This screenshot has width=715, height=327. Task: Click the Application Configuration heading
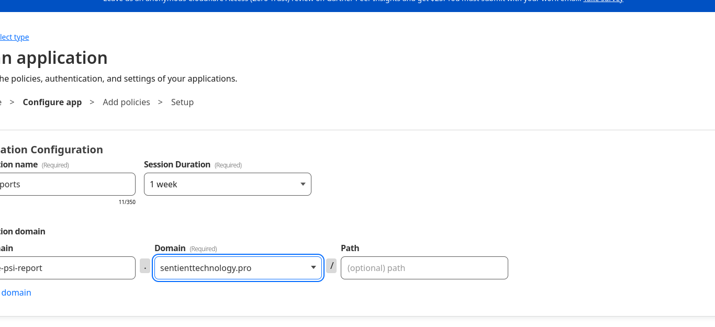(51, 150)
